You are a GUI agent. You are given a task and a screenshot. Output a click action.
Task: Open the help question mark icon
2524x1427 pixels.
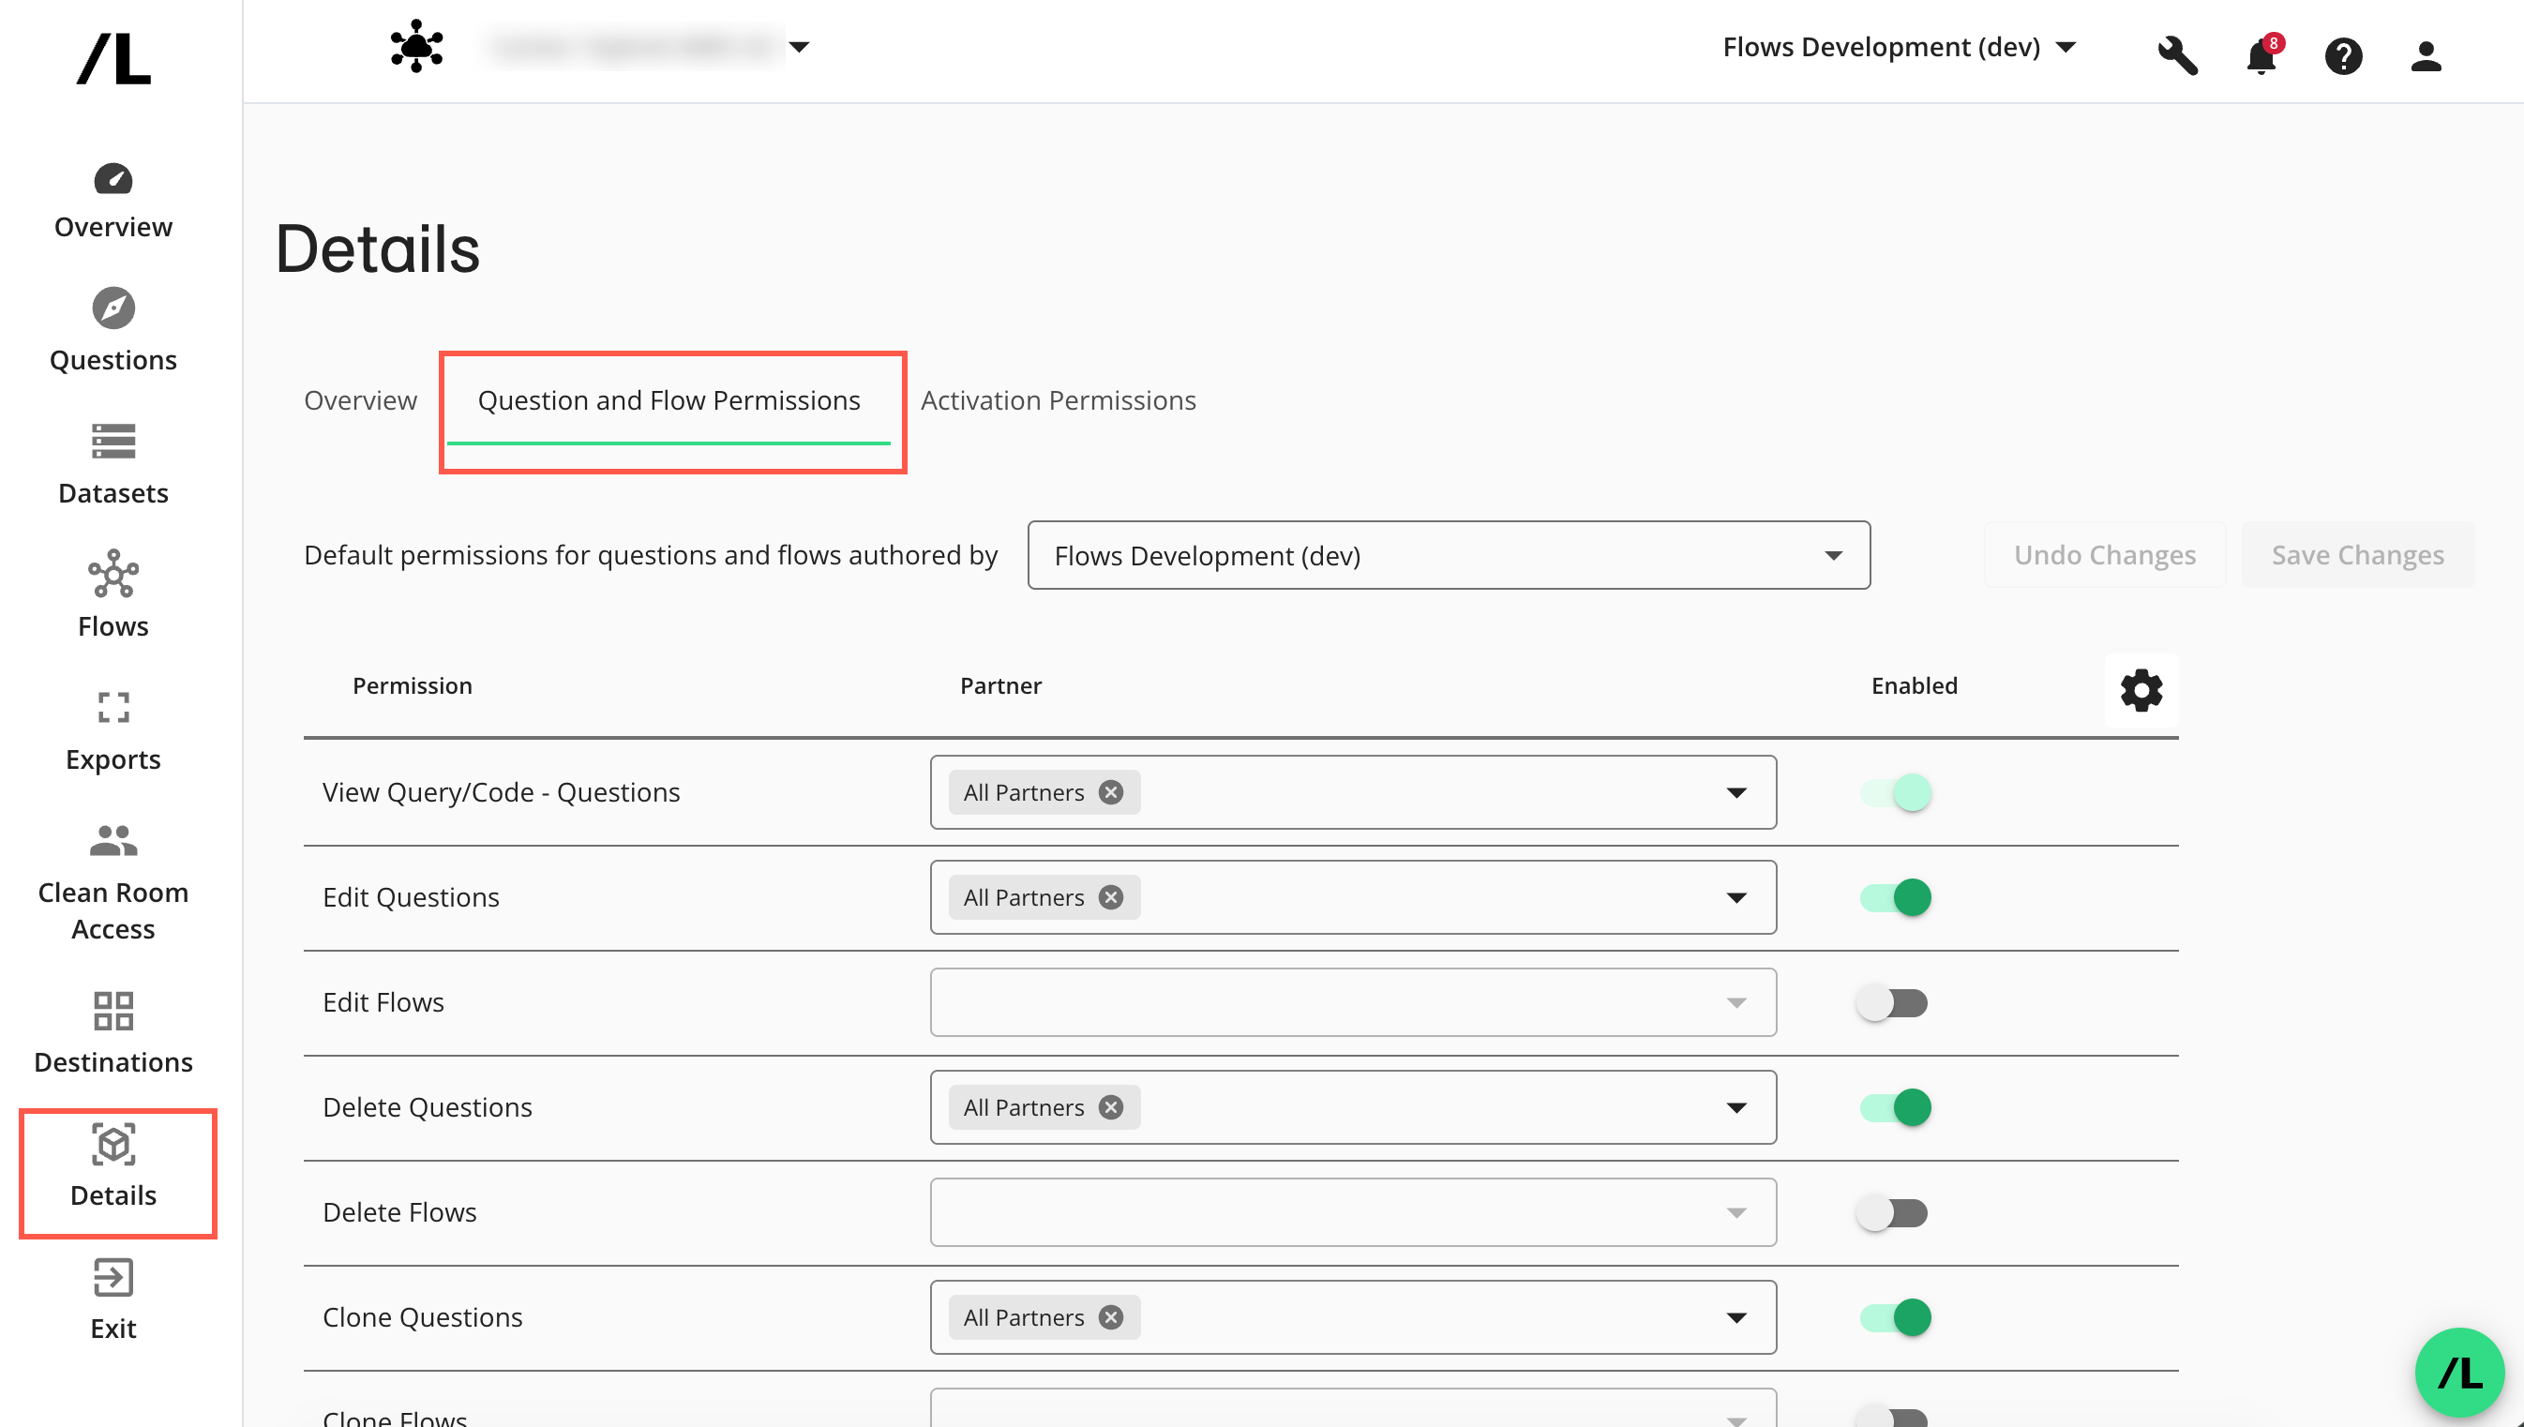tap(2343, 56)
